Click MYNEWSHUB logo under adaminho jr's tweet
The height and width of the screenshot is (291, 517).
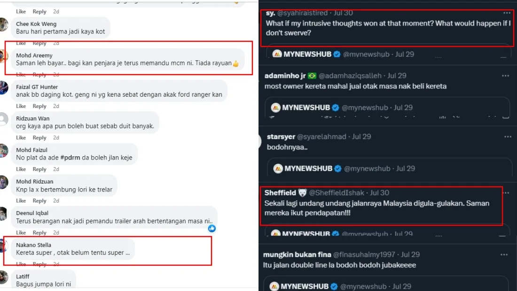[276, 108]
